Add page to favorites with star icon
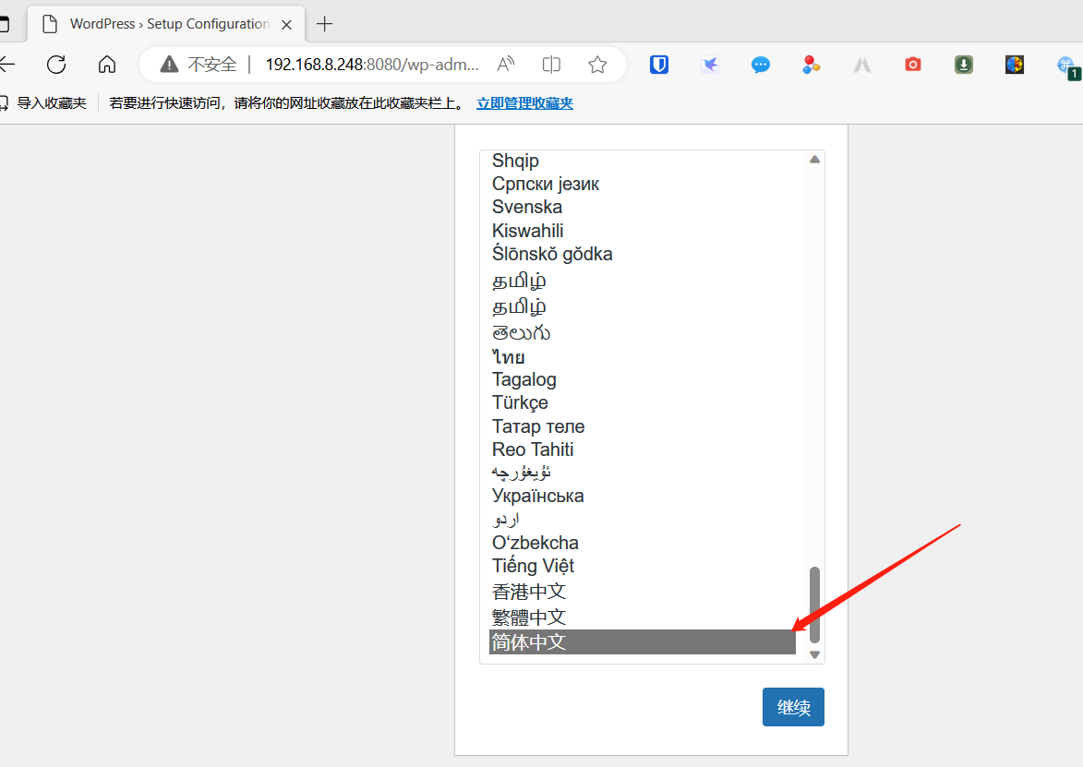Viewport: 1083px width, 767px height. point(597,65)
